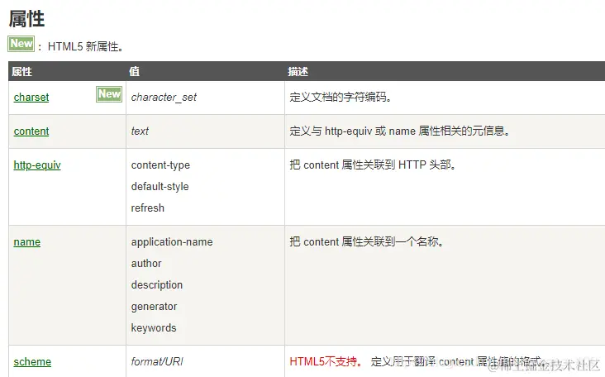
Task: Select the description value
Action: [157, 285]
